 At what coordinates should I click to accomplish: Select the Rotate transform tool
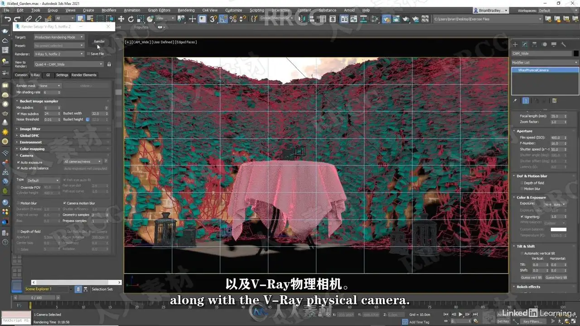(x=131, y=19)
